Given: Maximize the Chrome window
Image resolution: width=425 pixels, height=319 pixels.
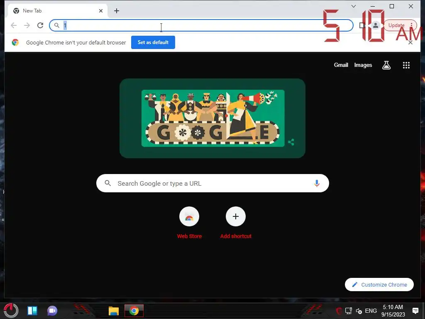Looking at the screenshot, I should (392, 6).
